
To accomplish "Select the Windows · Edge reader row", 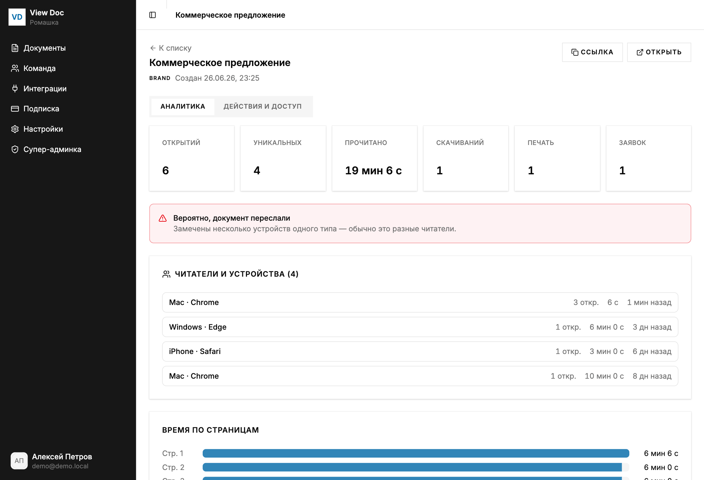I will coord(420,327).
